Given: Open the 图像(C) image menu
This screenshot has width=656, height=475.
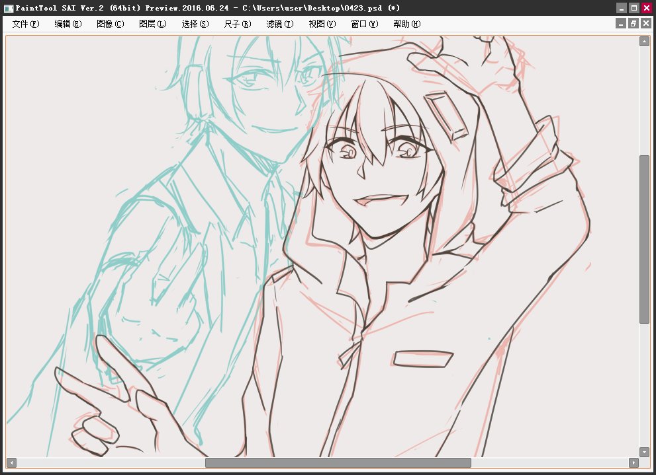Looking at the screenshot, I should click(x=111, y=24).
